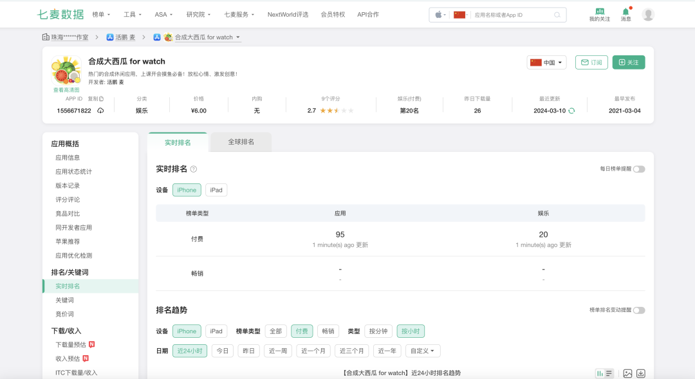The image size is (695, 379).
Task: Click the copy icon next to 复制
Action: (x=102, y=99)
